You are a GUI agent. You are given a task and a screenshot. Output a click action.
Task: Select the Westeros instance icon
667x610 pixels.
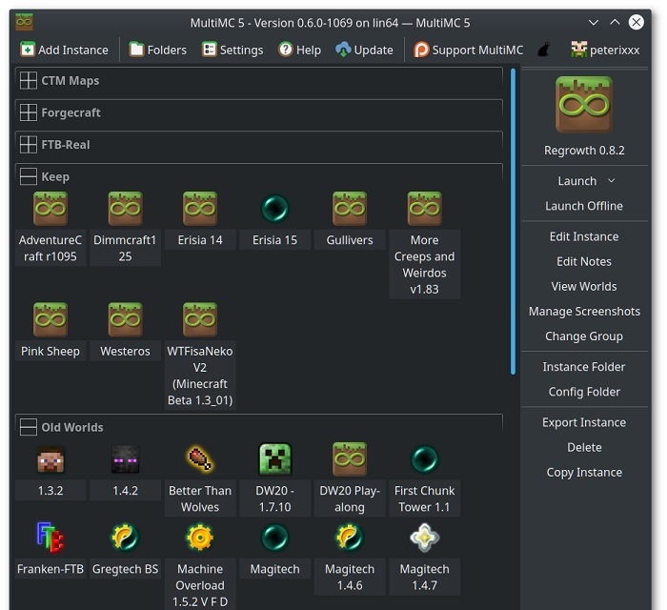(125, 319)
